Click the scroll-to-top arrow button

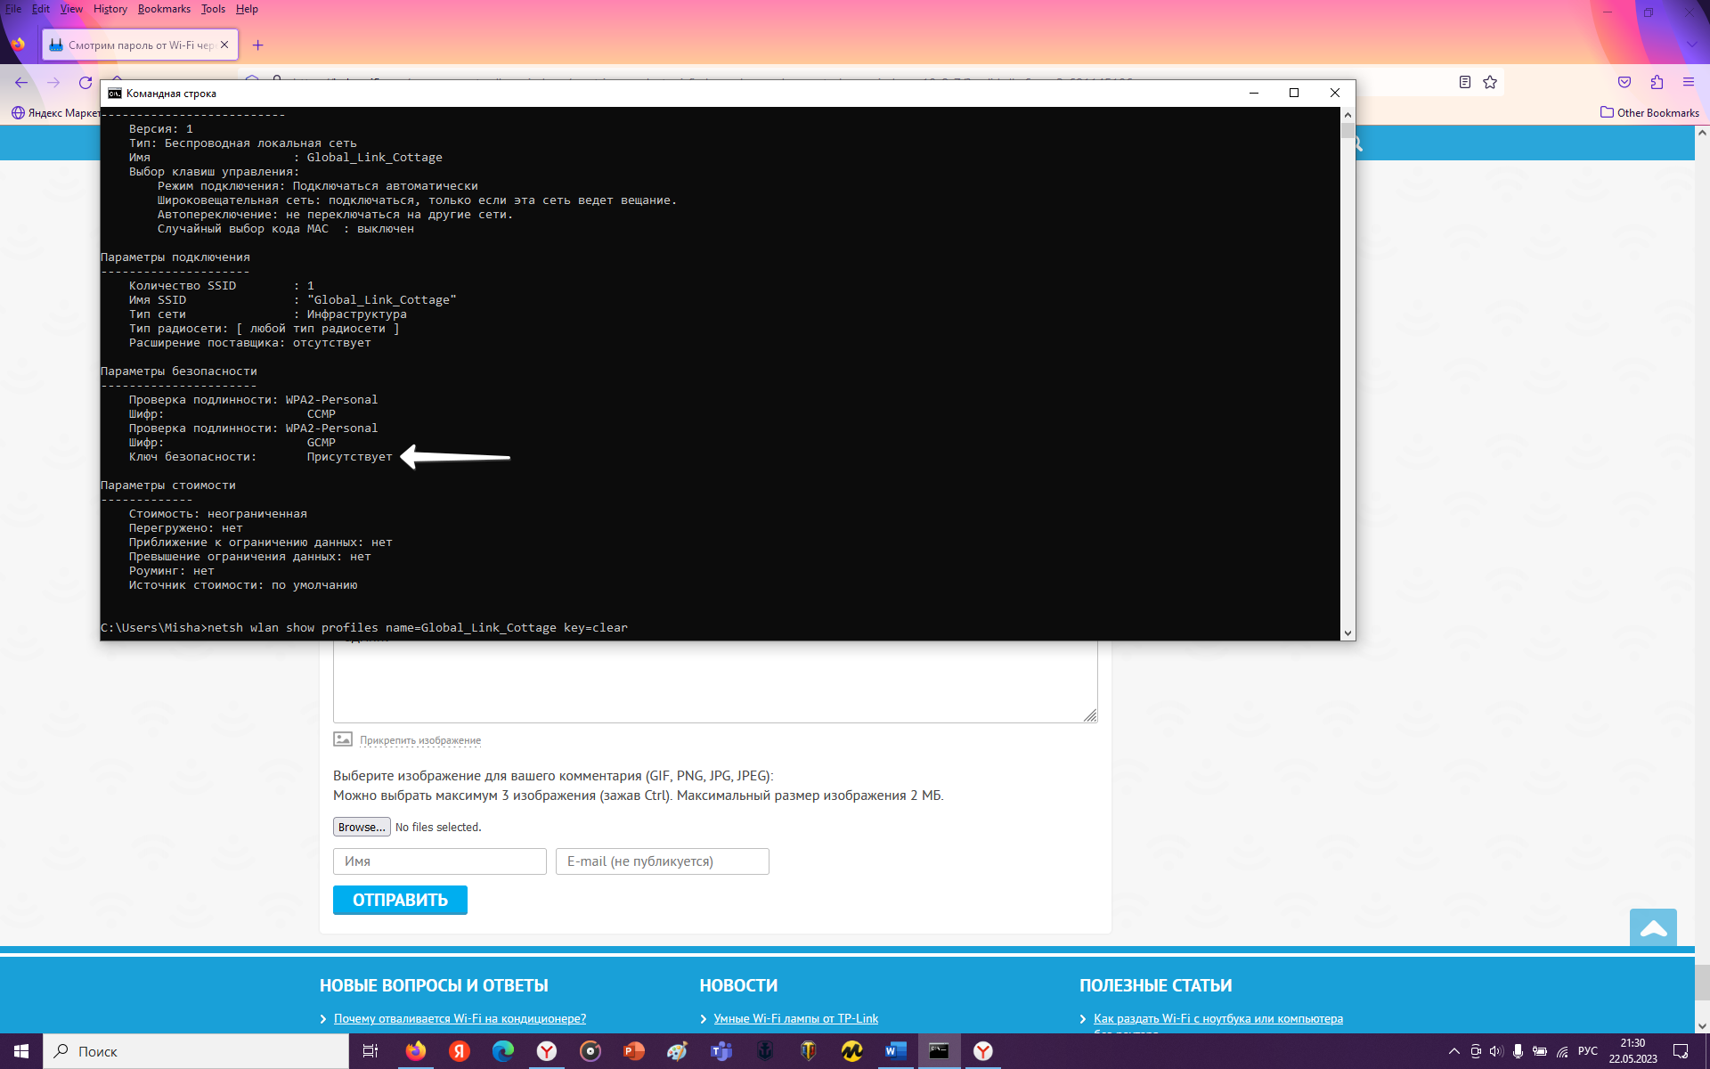point(1653,928)
